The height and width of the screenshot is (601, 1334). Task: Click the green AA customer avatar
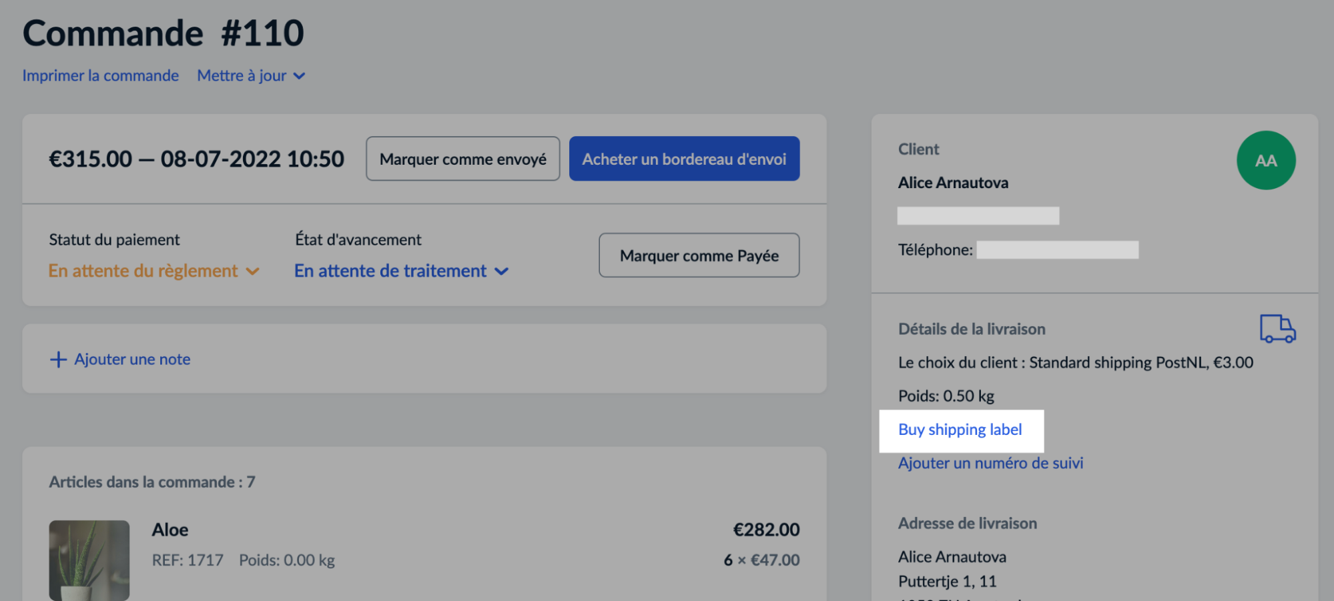pos(1265,161)
